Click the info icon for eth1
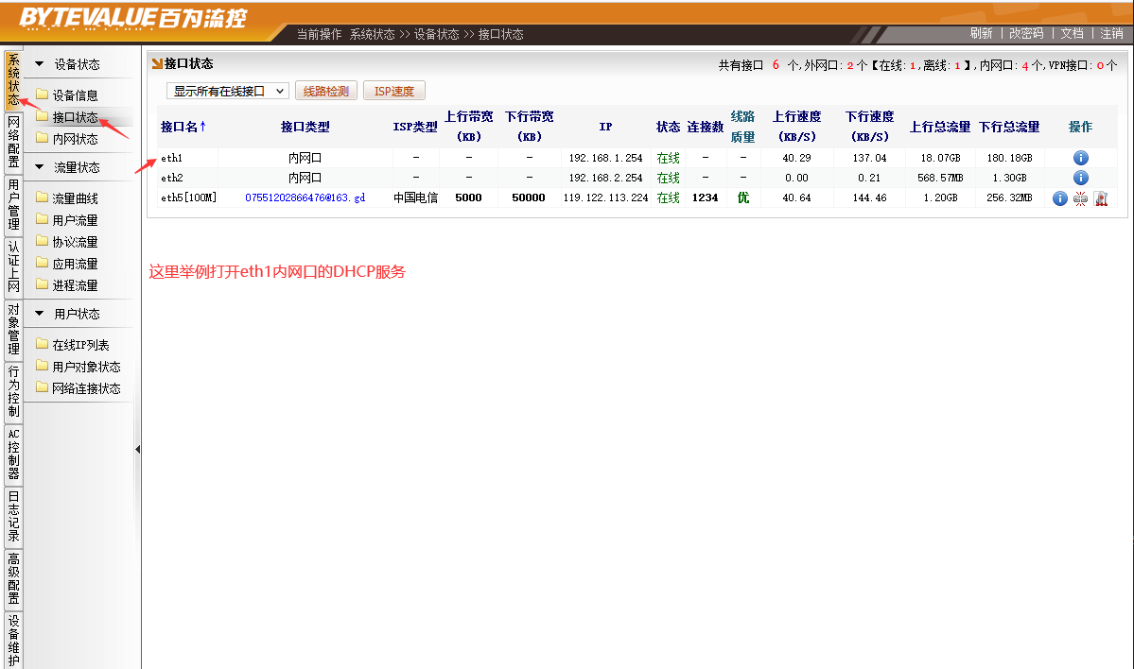Screen dimensions: 1134x669 pos(1080,158)
